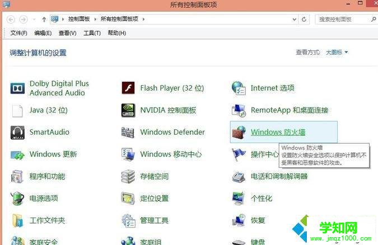
Task: Open the SmartAudio headphone icon
Action: tap(17, 133)
